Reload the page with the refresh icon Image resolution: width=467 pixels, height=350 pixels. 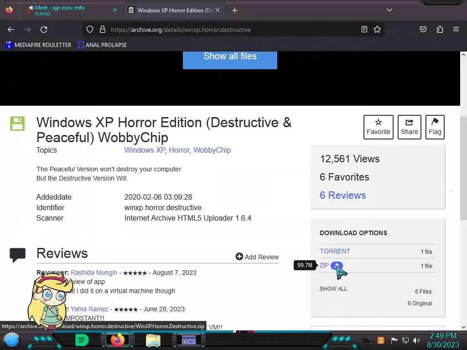tap(44, 30)
